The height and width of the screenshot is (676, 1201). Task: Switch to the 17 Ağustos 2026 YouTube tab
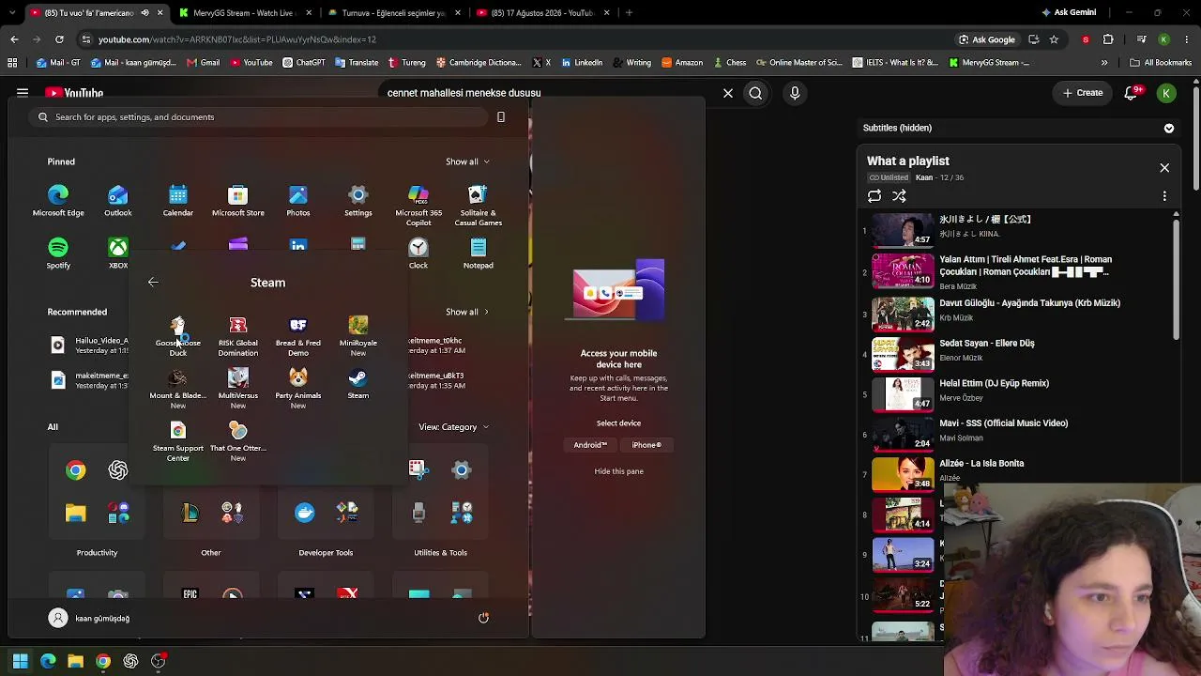pyautogui.click(x=542, y=13)
